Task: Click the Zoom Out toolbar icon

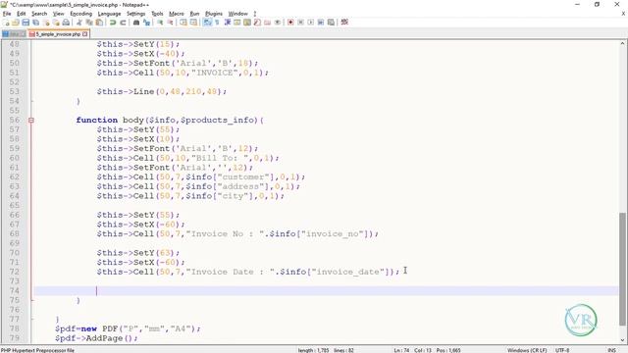Action: point(170,23)
